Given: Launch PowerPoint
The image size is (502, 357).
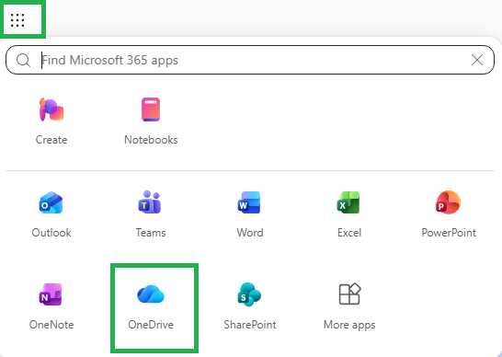Looking at the screenshot, I should click(x=449, y=214).
